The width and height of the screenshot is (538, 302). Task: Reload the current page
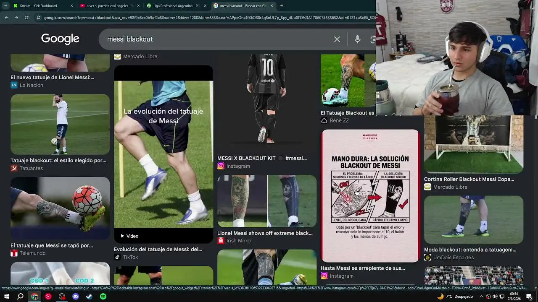point(26,18)
